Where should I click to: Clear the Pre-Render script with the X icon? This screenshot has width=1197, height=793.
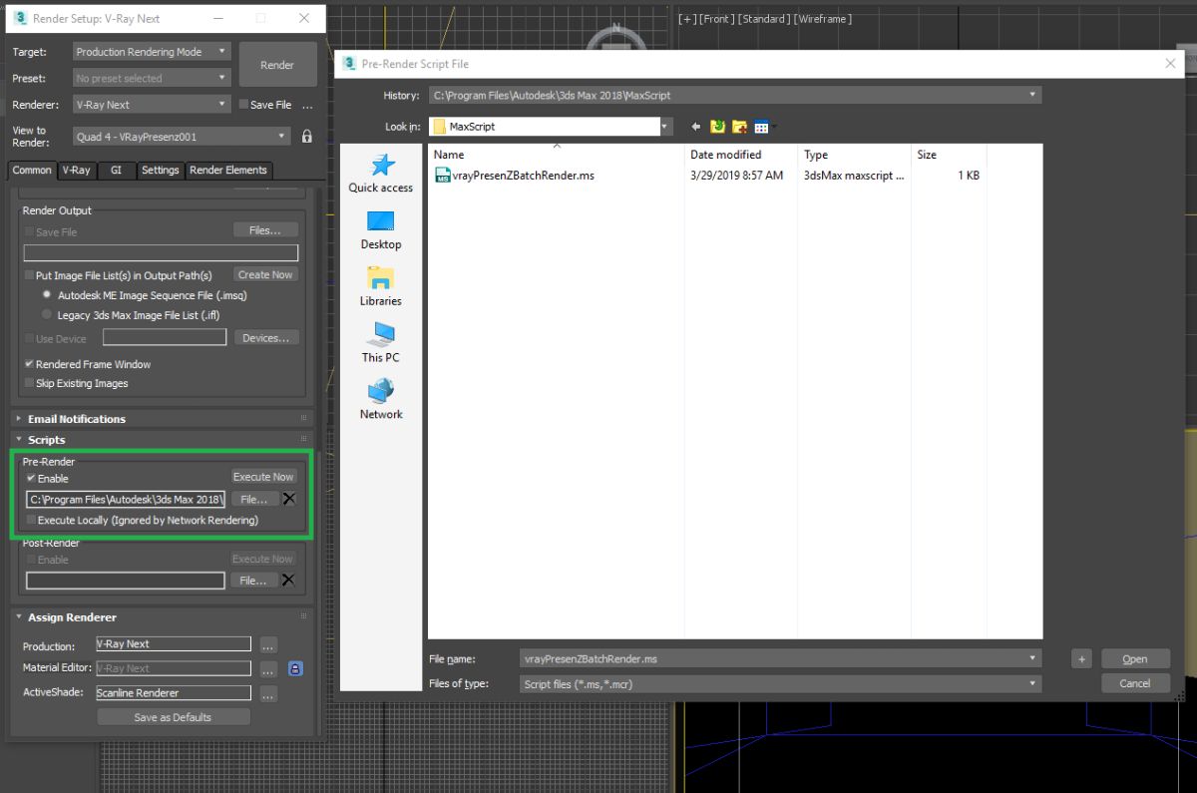coord(288,499)
